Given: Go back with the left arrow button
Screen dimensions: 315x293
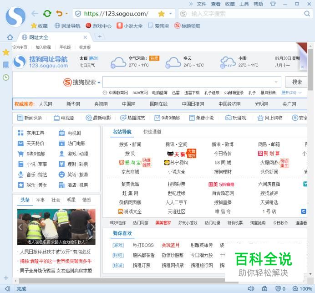Looking at the screenshot, I should [x=35, y=14].
